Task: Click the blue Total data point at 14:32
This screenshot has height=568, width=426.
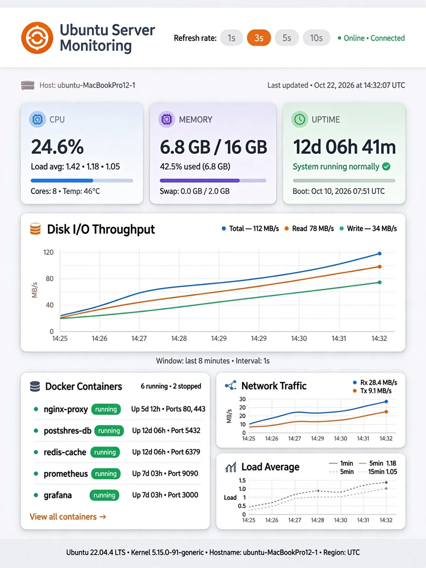Action: [x=380, y=254]
